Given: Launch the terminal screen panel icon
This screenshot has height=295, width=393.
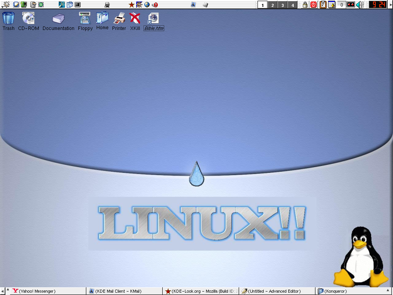Looking at the screenshot, I should (x=78, y=4).
